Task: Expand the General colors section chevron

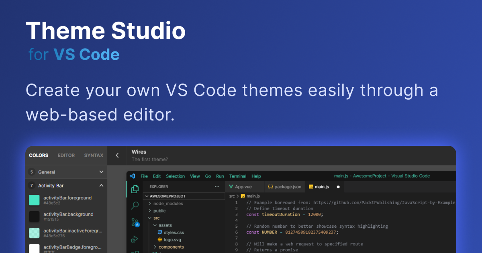Action: [x=101, y=172]
